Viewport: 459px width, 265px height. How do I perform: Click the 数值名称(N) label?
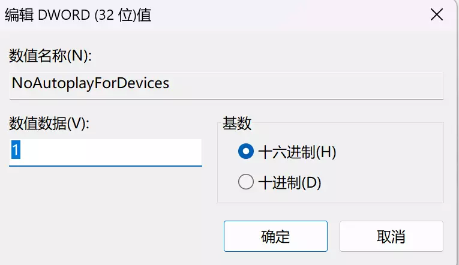(x=49, y=56)
